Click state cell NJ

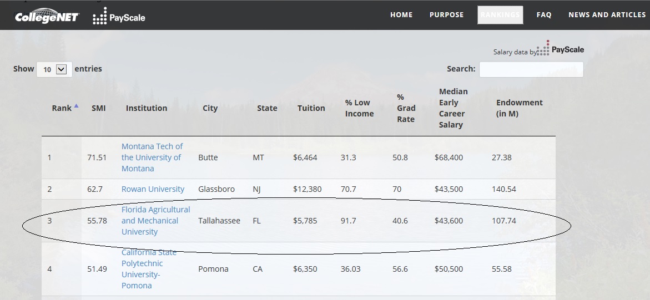tap(256, 189)
